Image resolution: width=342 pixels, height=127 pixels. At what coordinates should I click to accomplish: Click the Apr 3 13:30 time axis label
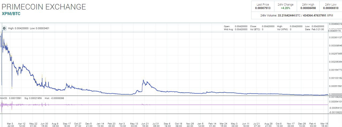point(122,125)
